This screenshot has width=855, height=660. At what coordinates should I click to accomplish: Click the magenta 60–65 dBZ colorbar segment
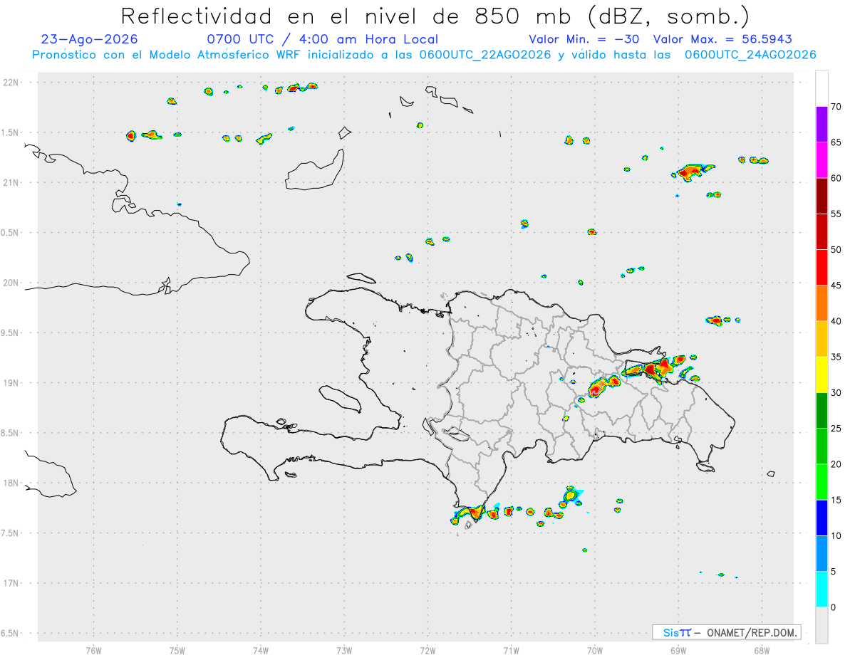click(x=822, y=160)
